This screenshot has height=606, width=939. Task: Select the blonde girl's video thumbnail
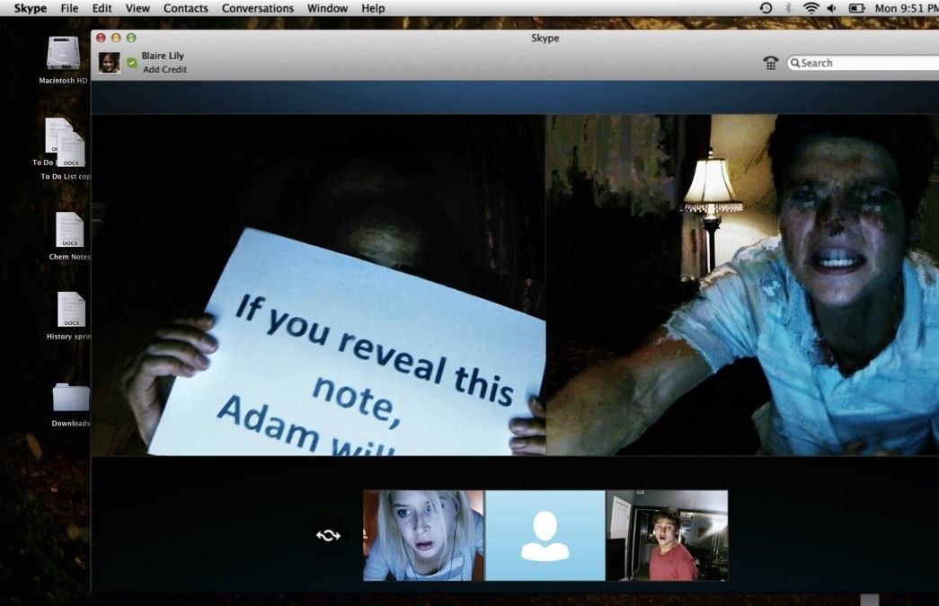pyautogui.click(x=423, y=535)
